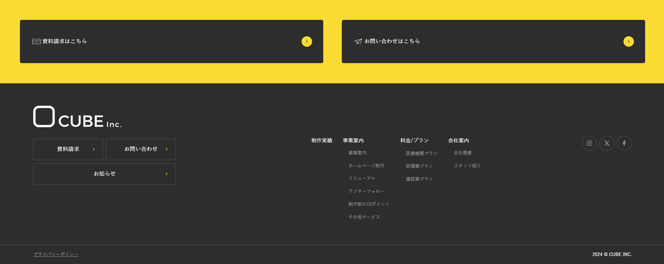Open the お問い合わせはこちら banner

493,42
